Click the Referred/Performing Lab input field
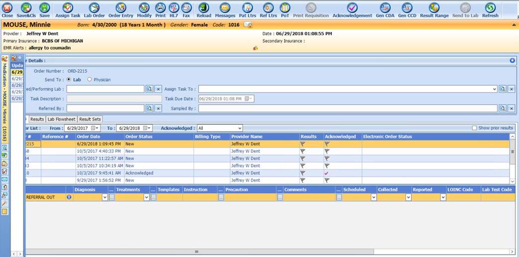Image resolution: width=519 pixels, height=257 pixels. pyautogui.click(x=105, y=89)
